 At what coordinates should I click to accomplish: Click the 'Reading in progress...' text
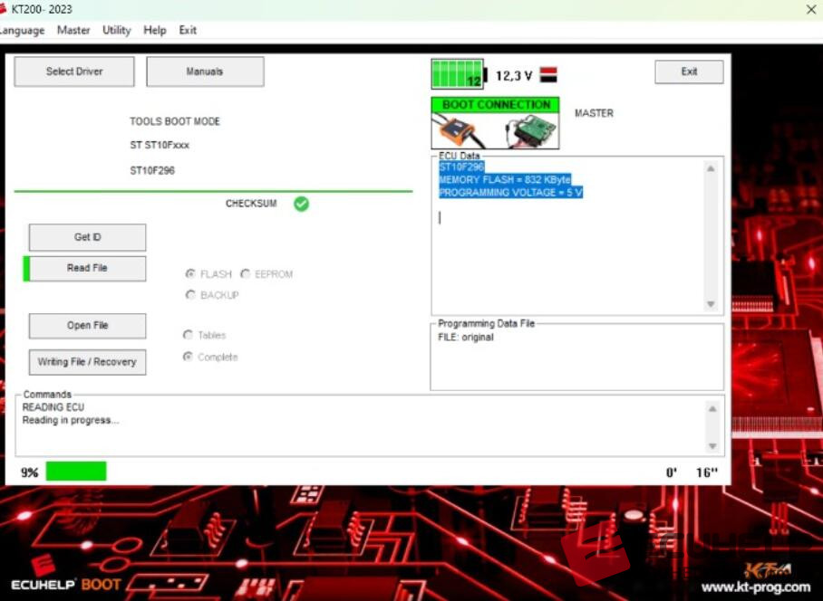71,420
